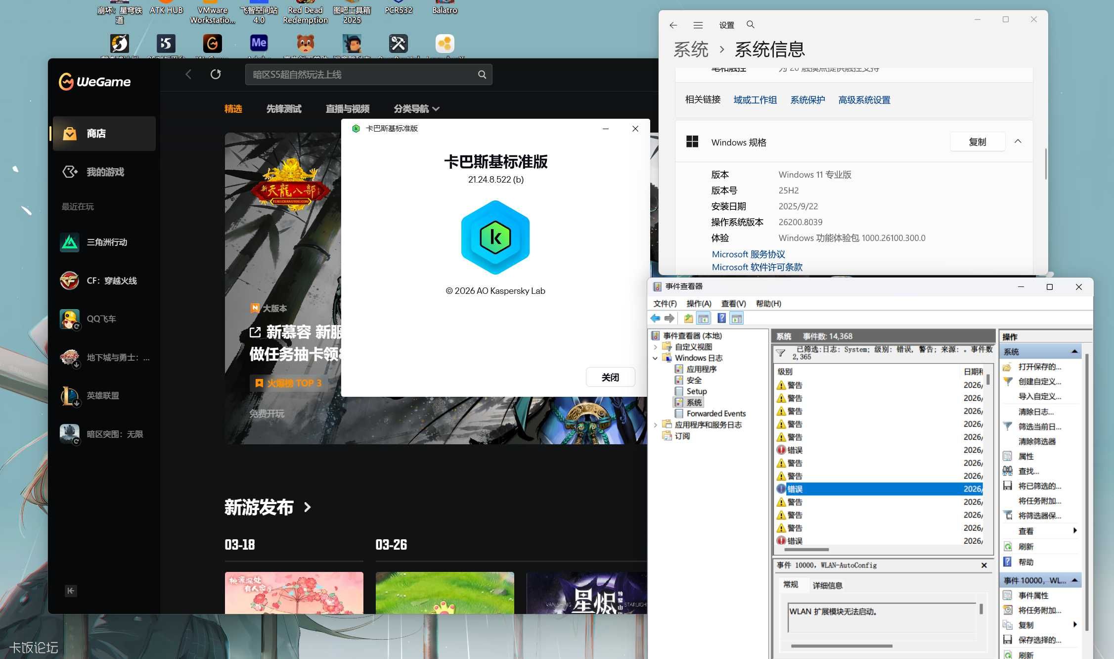Viewport: 1114px width, 659px height.
Task: Switch to the 详细信息 tab
Action: [x=827, y=585]
